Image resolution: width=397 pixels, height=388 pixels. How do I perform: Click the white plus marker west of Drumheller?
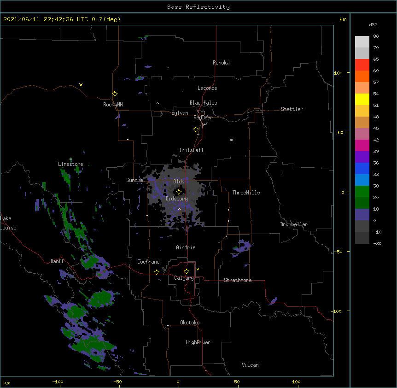pos(282,173)
